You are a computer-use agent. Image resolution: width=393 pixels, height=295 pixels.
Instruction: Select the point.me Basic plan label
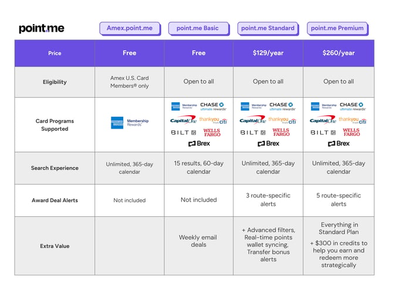tap(199, 28)
